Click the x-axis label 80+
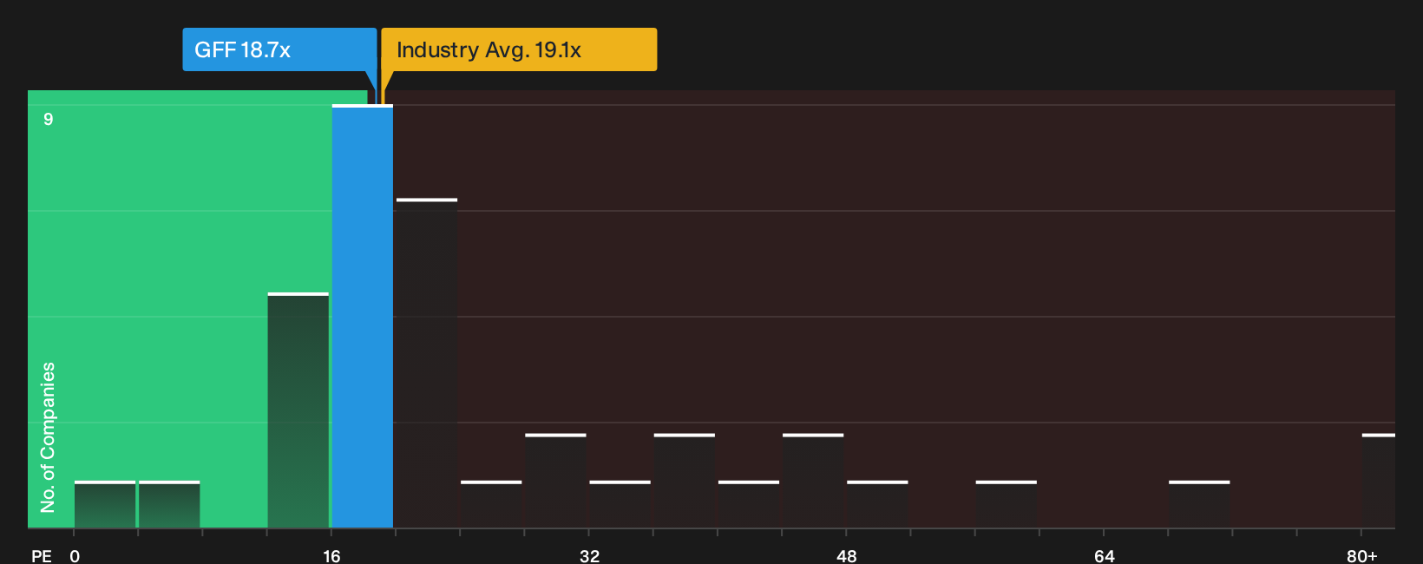 click(1362, 555)
